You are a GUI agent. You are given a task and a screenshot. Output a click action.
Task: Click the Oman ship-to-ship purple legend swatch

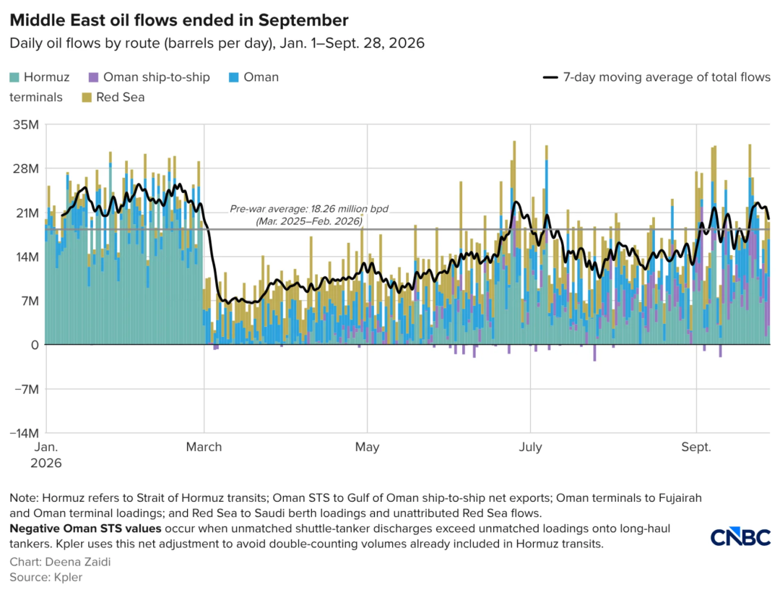[x=93, y=77]
